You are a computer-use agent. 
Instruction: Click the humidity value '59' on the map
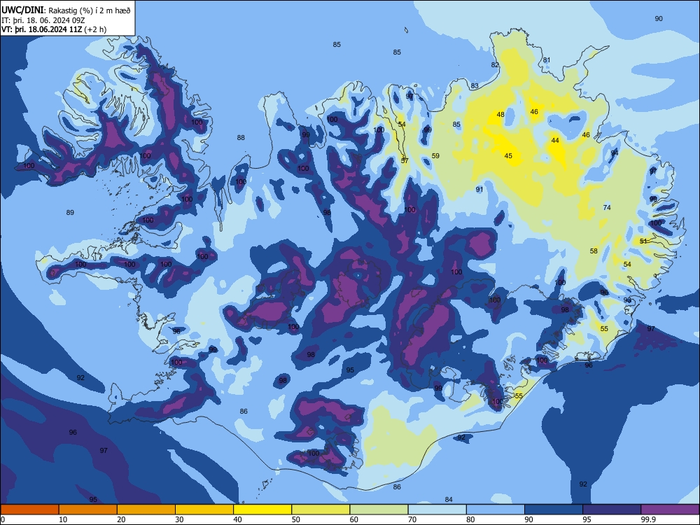[x=435, y=156]
